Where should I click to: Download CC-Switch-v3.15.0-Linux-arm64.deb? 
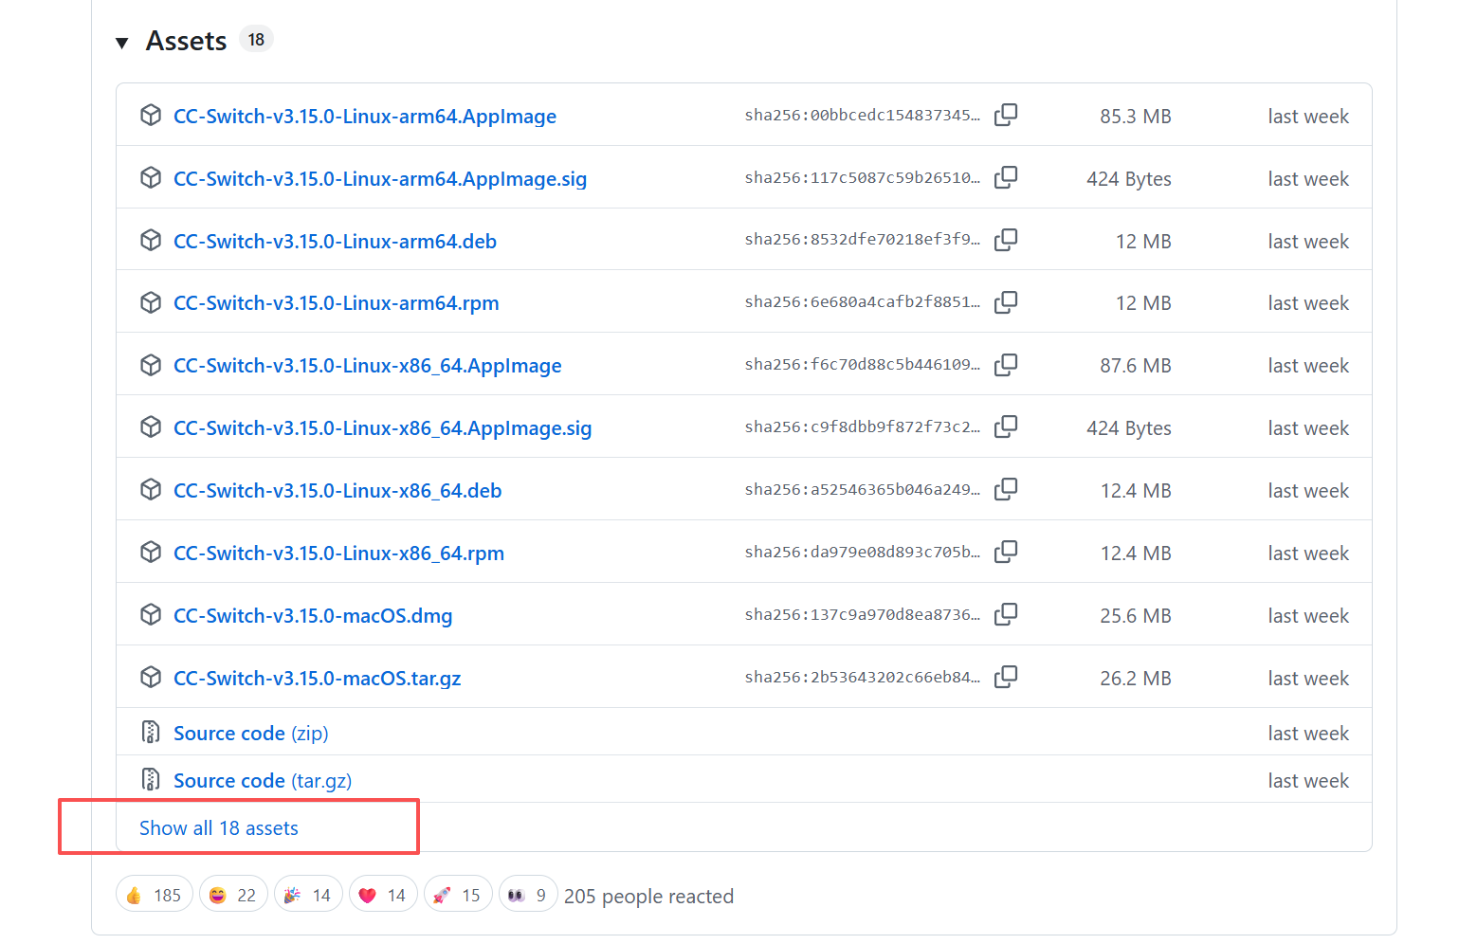tap(335, 242)
